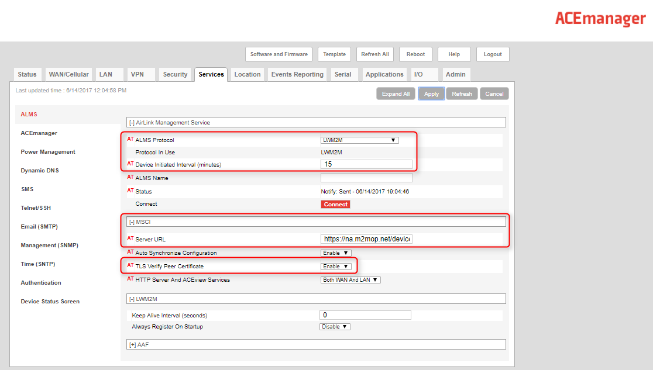Select Power Management in the sidebar

48,152
